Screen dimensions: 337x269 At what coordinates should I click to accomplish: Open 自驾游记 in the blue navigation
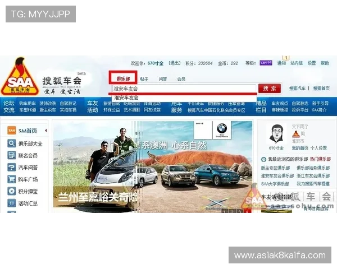click(68, 103)
